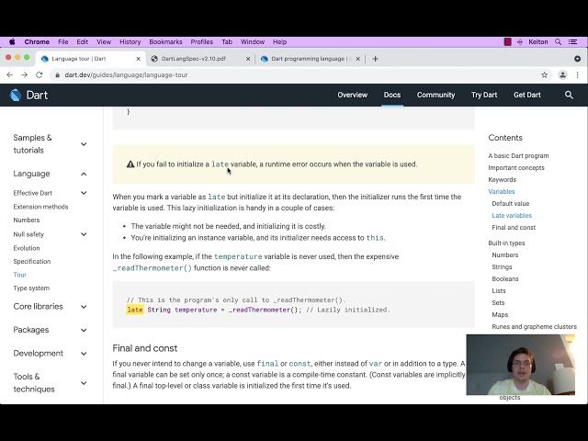
Task: Open Type system in the sidebar
Action: pos(31,288)
